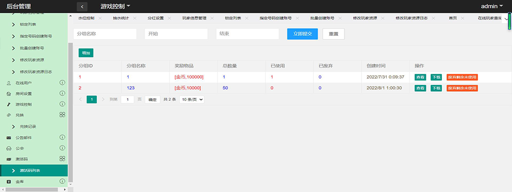Click 下载 for group ID 2
Screen dimensions: 512x192
pyautogui.click(x=436, y=88)
